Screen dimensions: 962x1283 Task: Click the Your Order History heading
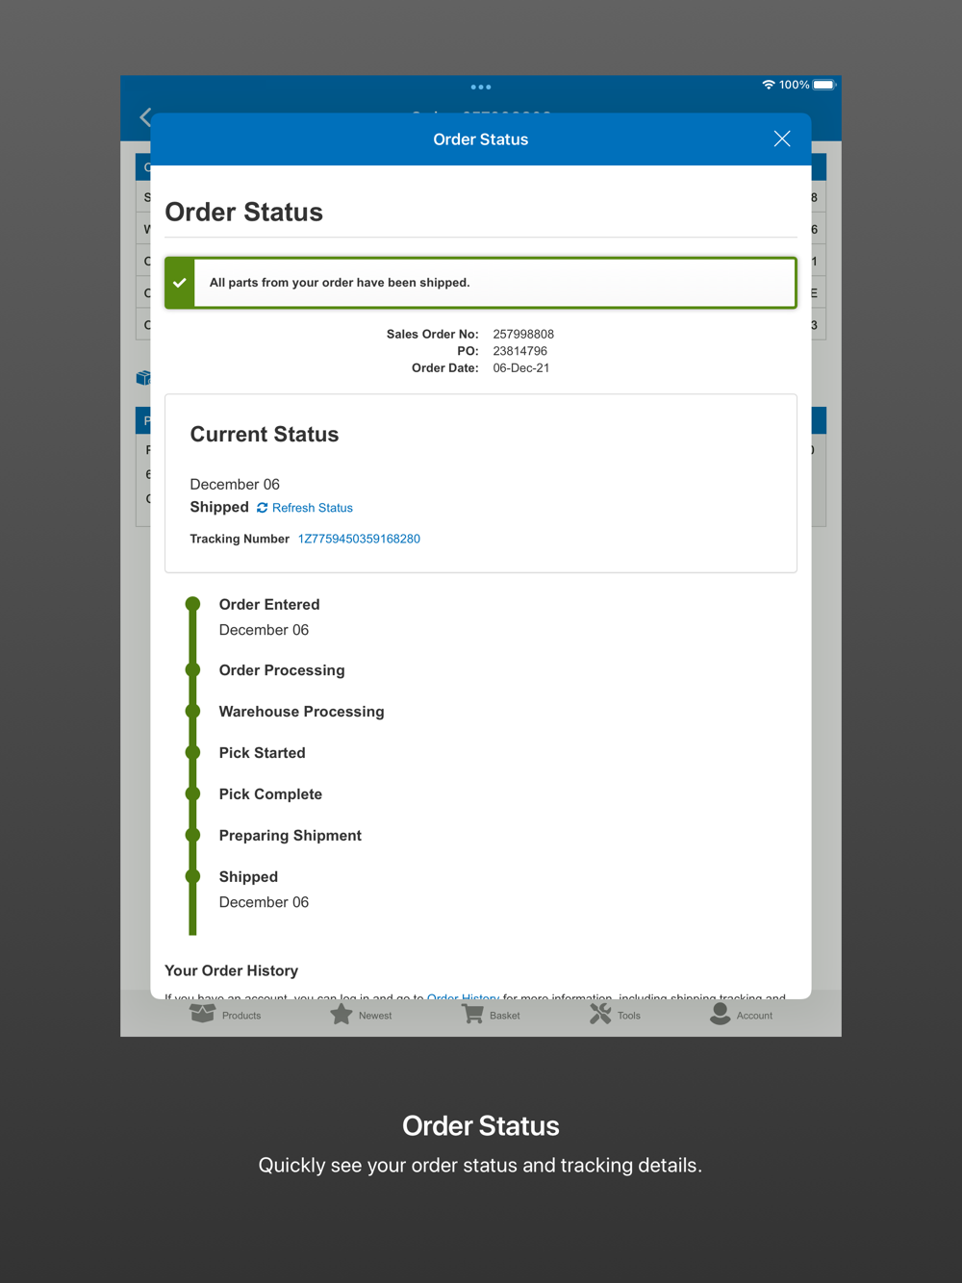click(231, 970)
